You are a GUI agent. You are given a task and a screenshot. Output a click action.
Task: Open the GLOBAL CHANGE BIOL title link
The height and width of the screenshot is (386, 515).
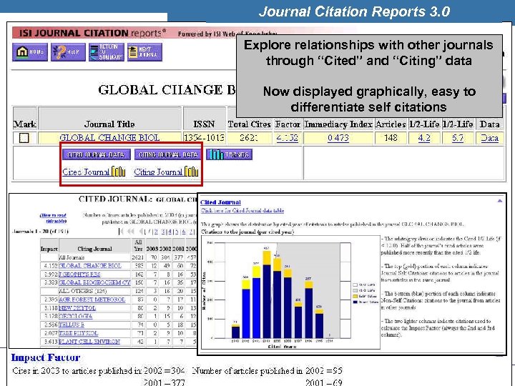pyautogui.click(x=109, y=137)
